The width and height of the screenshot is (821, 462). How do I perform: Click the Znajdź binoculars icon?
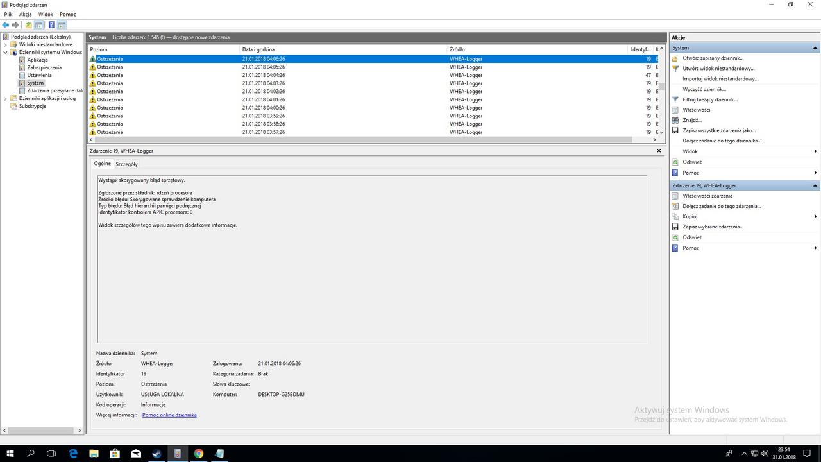(675, 120)
